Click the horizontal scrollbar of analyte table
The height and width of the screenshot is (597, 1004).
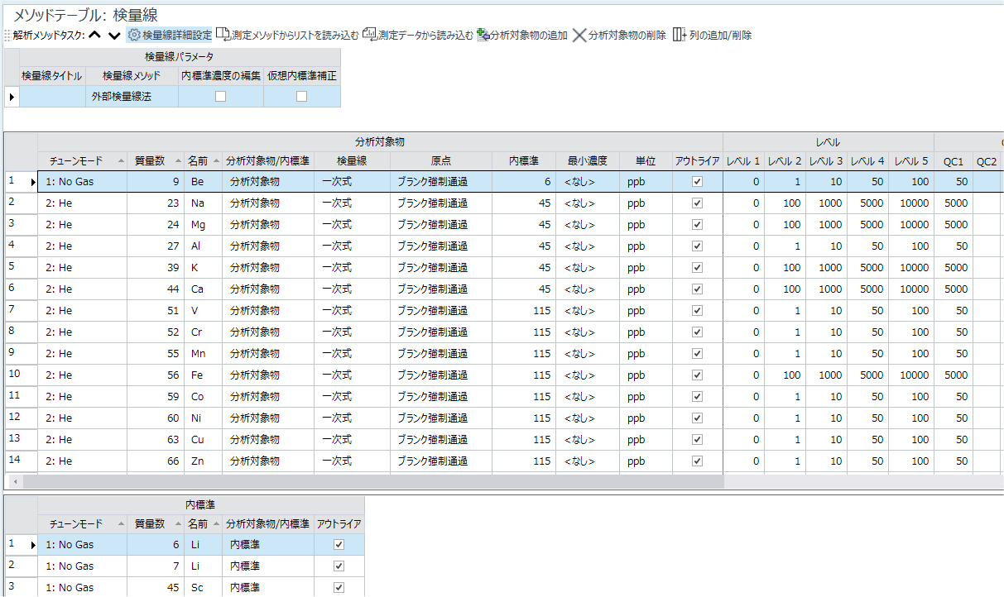[x=372, y=481]
